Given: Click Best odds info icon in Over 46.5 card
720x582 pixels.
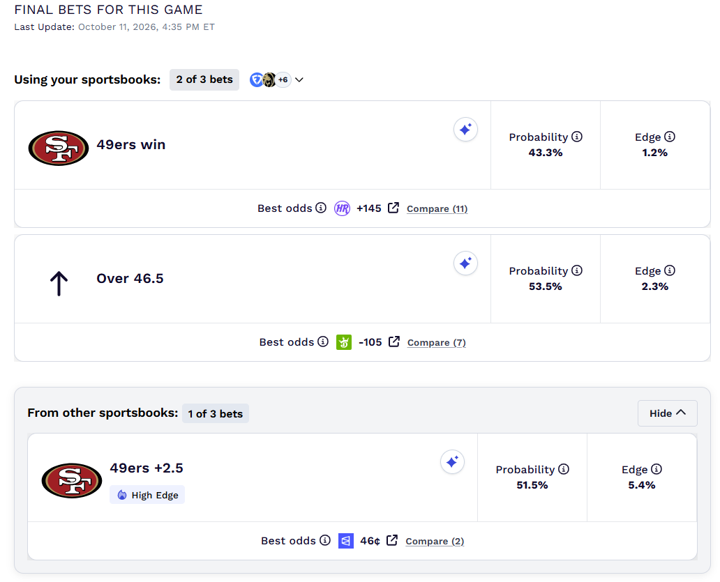Looking at the screenshot, I should tap(323, 342).
